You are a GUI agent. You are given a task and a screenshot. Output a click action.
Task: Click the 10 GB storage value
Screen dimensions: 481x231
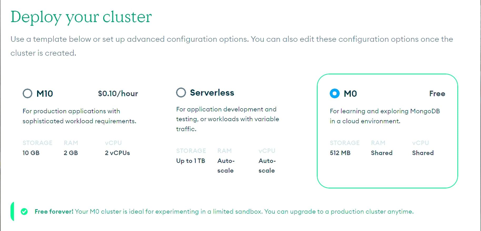pyautogui.click(x=31, y=153)
